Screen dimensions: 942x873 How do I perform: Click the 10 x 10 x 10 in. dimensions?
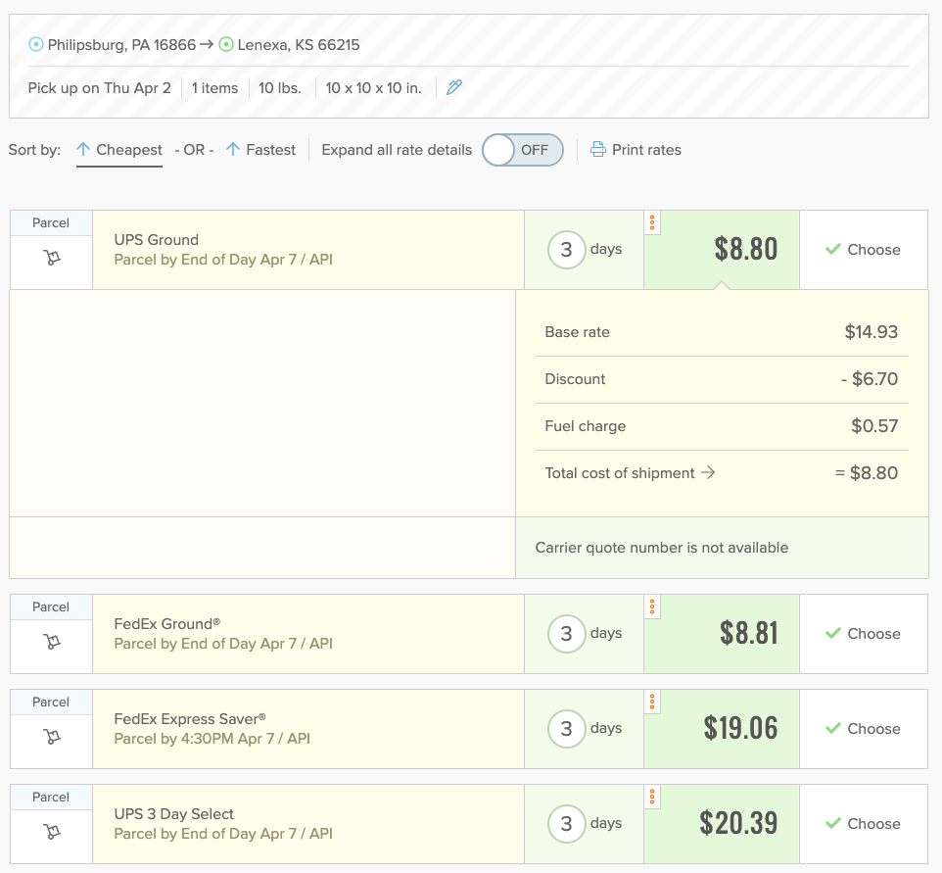[374, 88]
